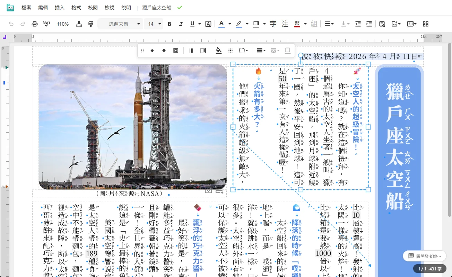The image size is (452, 277).
Task: Open the 編輯 menu
Action: click(x=43, y=8)
